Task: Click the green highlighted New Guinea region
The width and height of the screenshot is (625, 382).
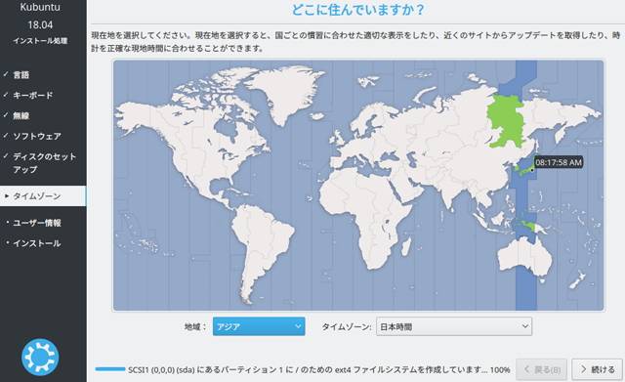Action: click(x=531, y=228)
